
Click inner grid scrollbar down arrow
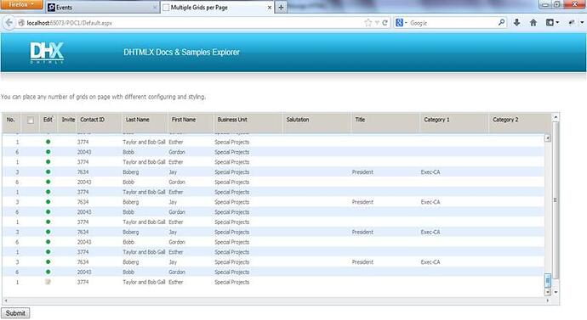point(548,292)
